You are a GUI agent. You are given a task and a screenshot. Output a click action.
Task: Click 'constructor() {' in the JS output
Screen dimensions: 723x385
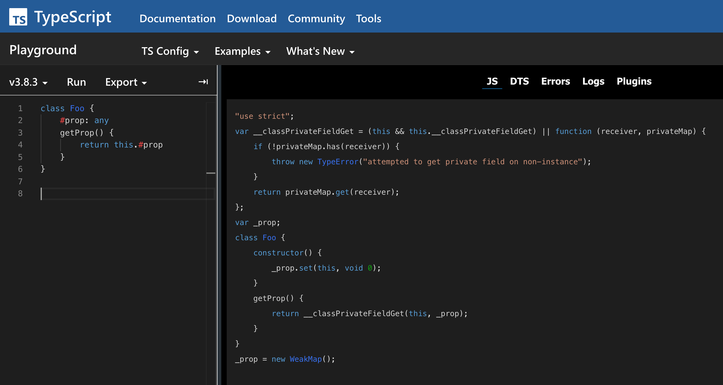pos(287,253)
